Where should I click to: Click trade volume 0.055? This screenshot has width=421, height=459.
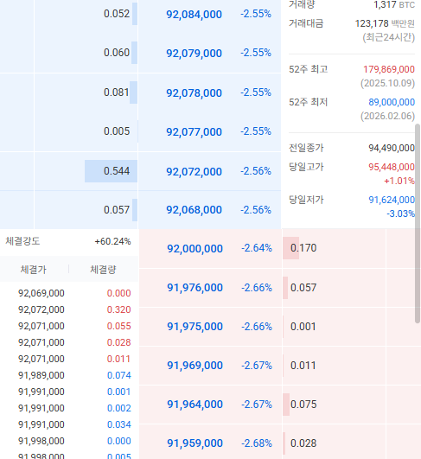click(x=118, y=326)
